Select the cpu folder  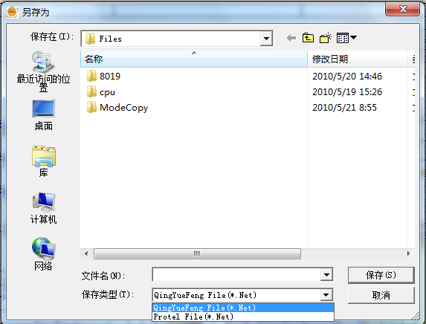tap(101, 92)
